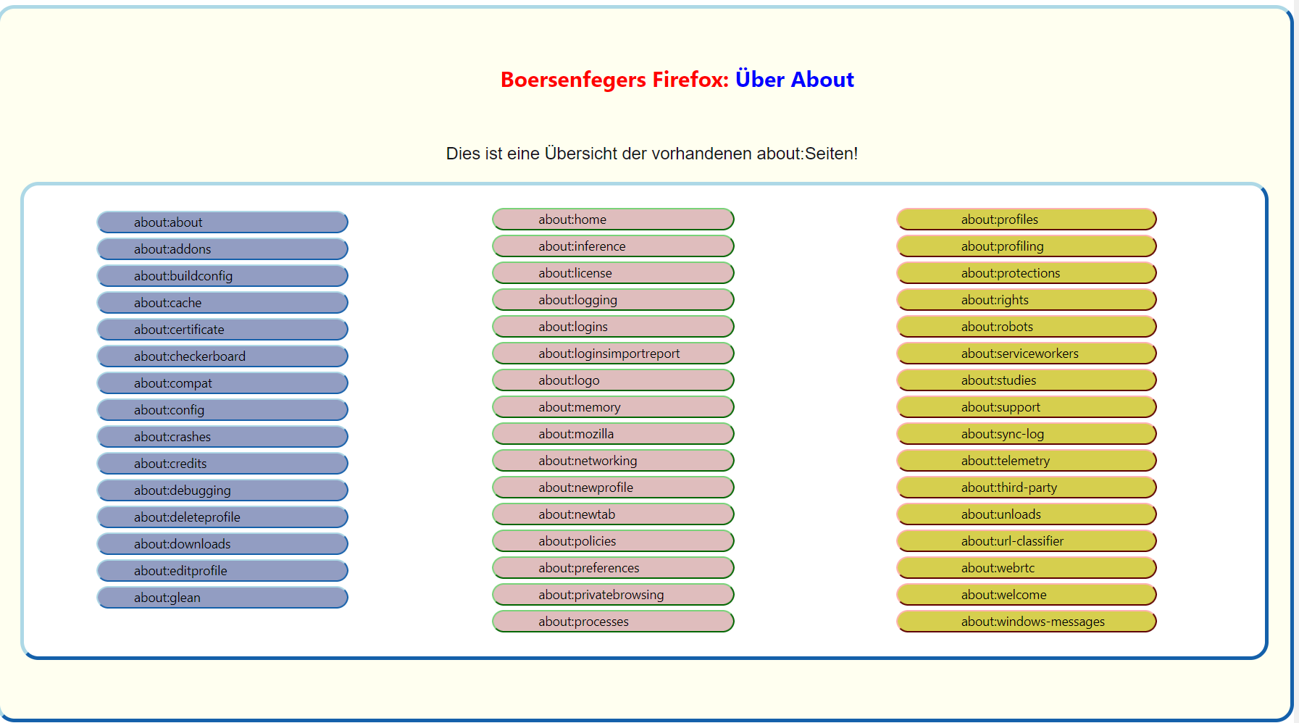Click the about:buildconfig button
The image size is (1299, 723).
pos(222,276)
